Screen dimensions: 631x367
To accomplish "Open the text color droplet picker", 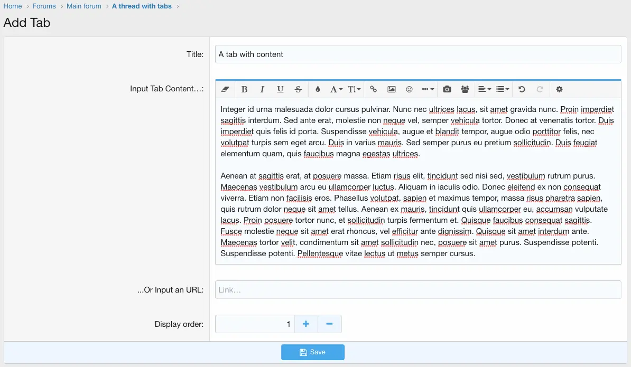I will (x=318, y=89).
